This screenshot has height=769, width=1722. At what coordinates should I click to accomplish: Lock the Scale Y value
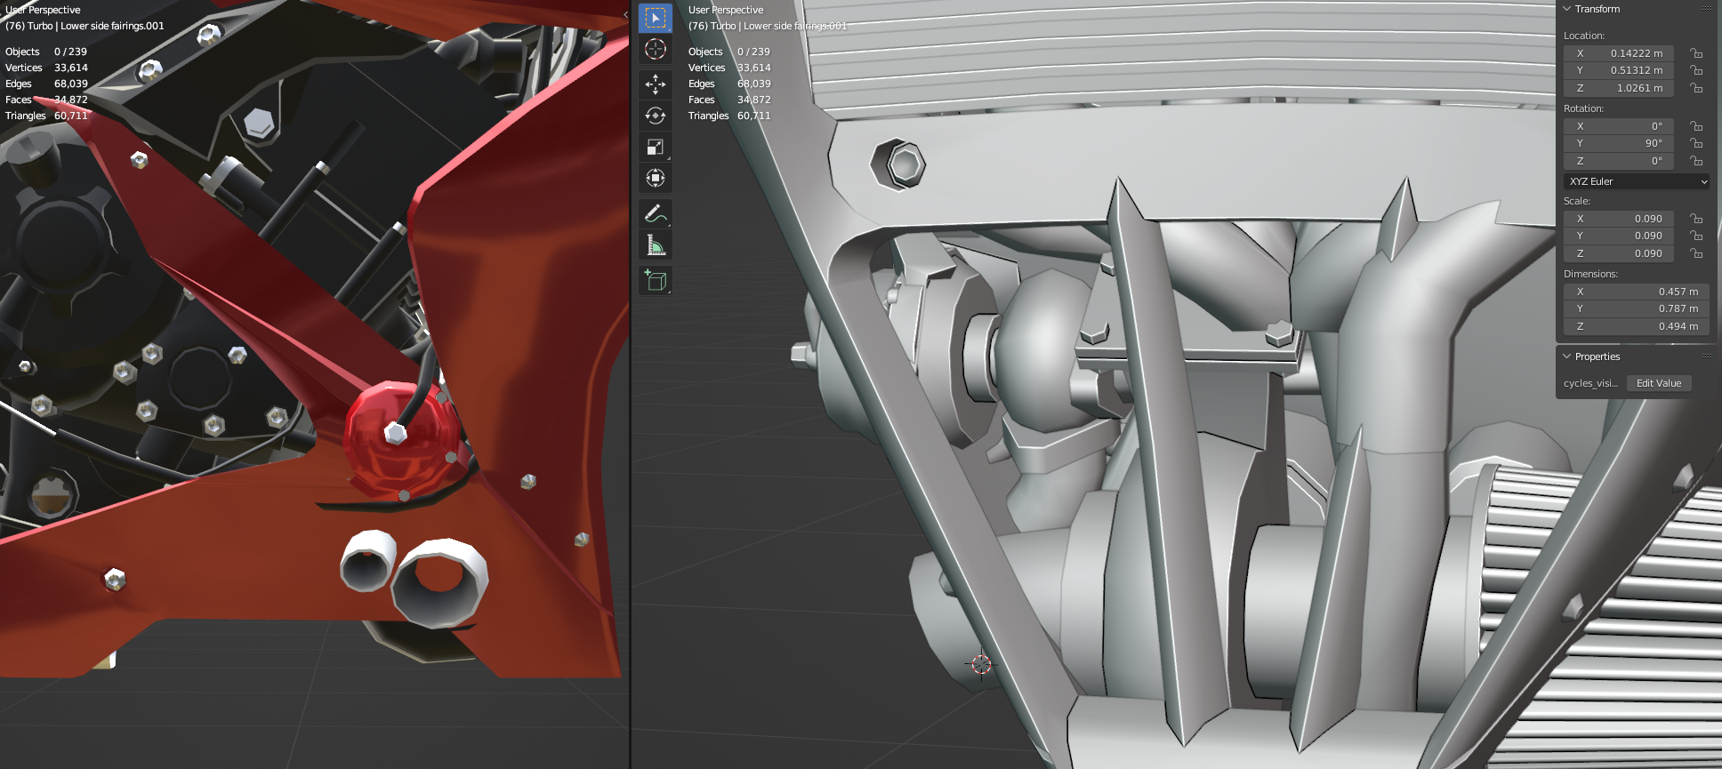1696,236
